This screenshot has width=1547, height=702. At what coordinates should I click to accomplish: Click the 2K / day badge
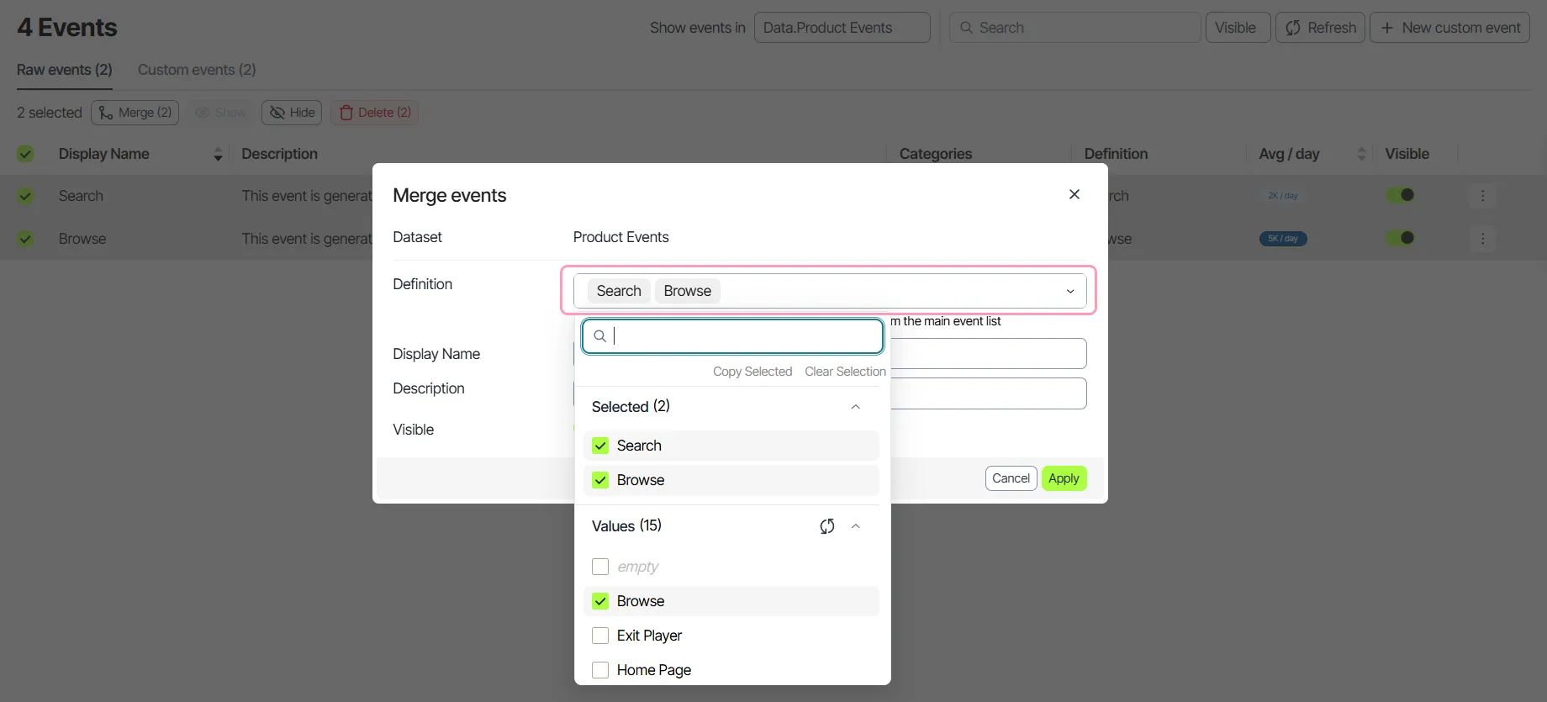pos(1283,196)
